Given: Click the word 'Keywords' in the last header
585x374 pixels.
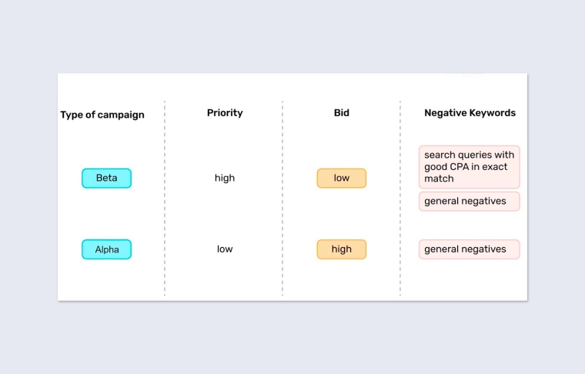Looking at the screenshot, I should coord(493,113).
